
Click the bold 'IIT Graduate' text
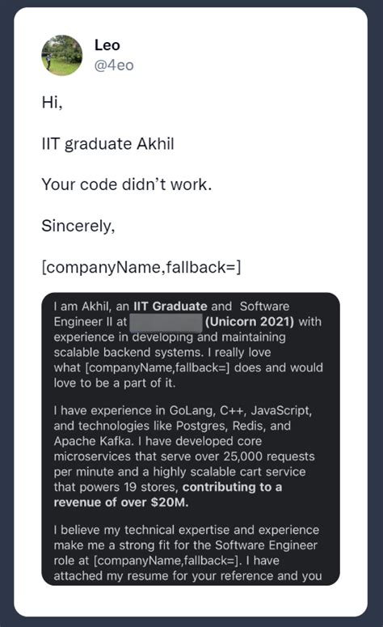[x=170, y=307]
